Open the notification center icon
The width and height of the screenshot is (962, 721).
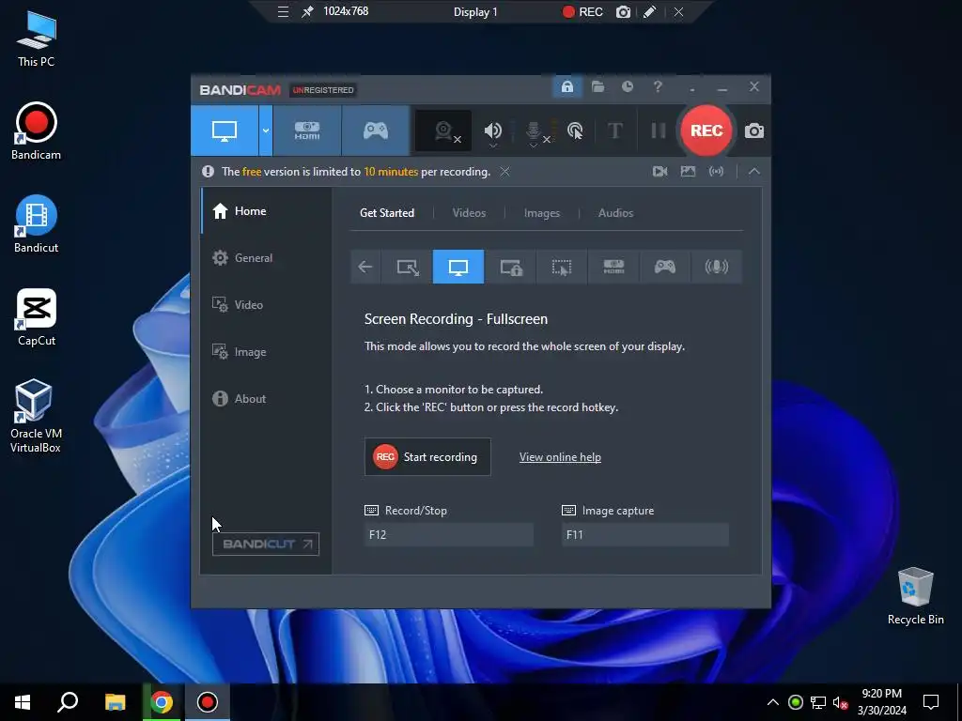(931, 702)
